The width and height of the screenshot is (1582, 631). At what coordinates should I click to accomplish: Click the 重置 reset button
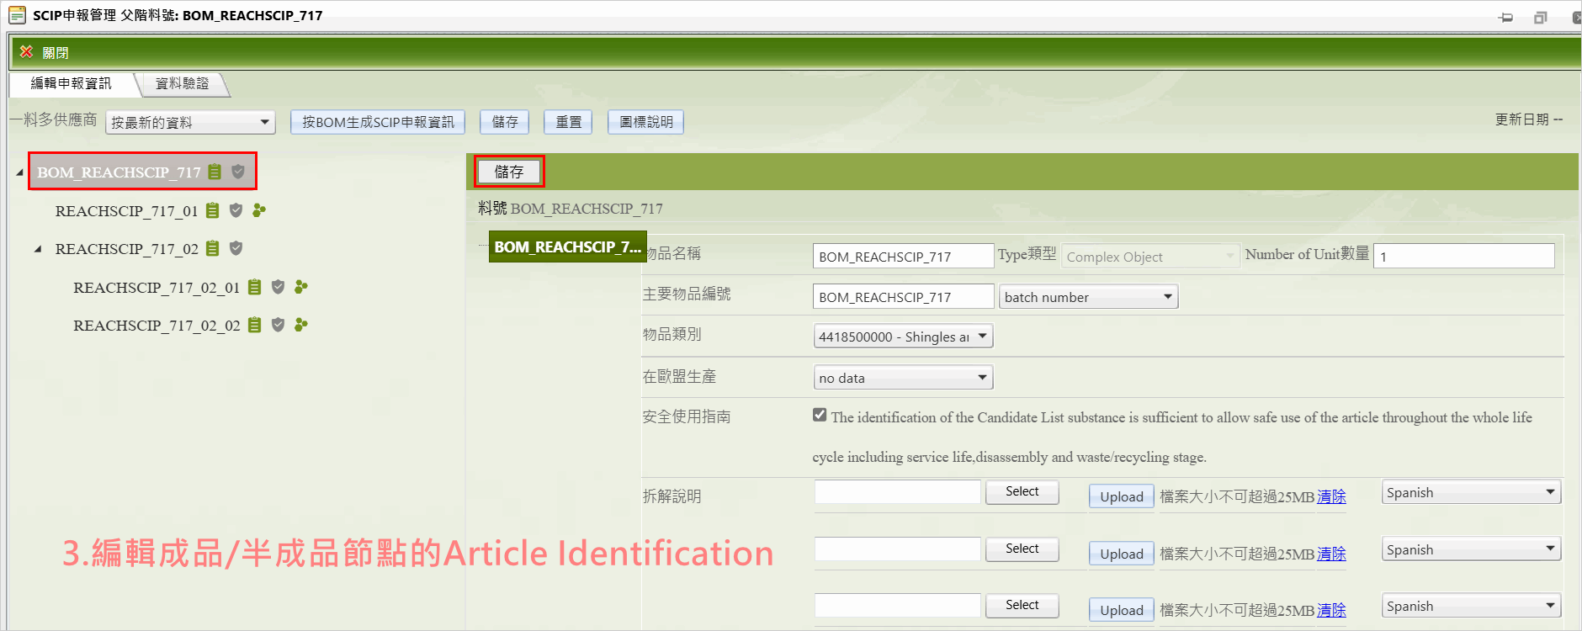tap(568, 122)
